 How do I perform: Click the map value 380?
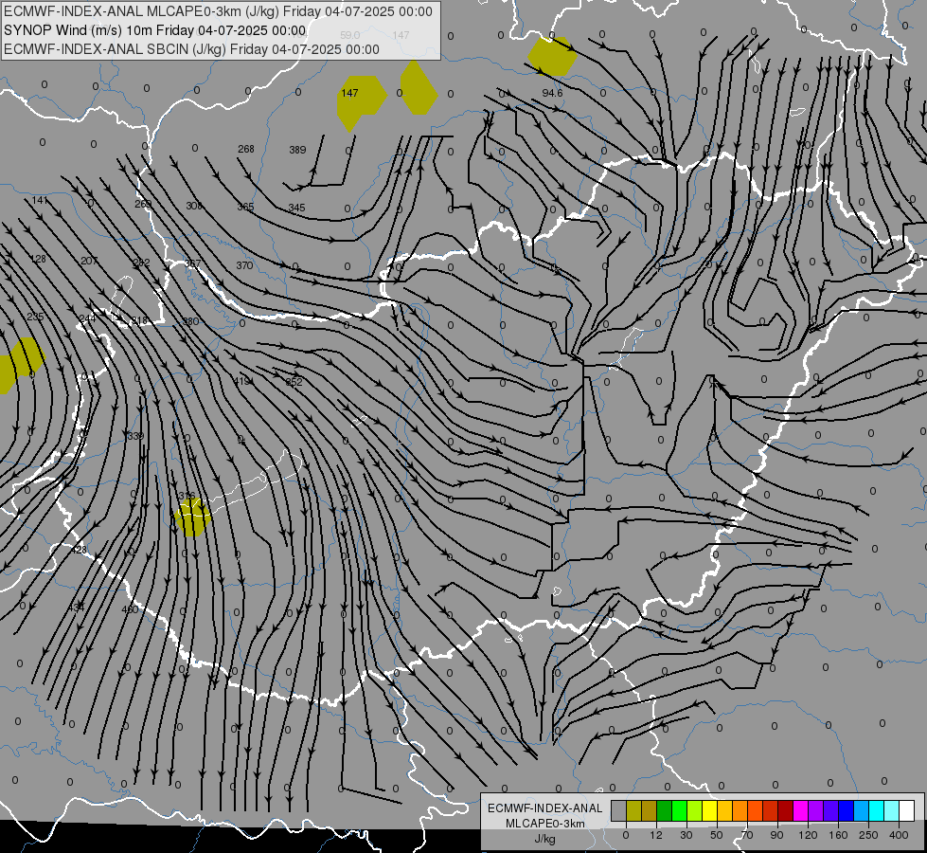191,321
